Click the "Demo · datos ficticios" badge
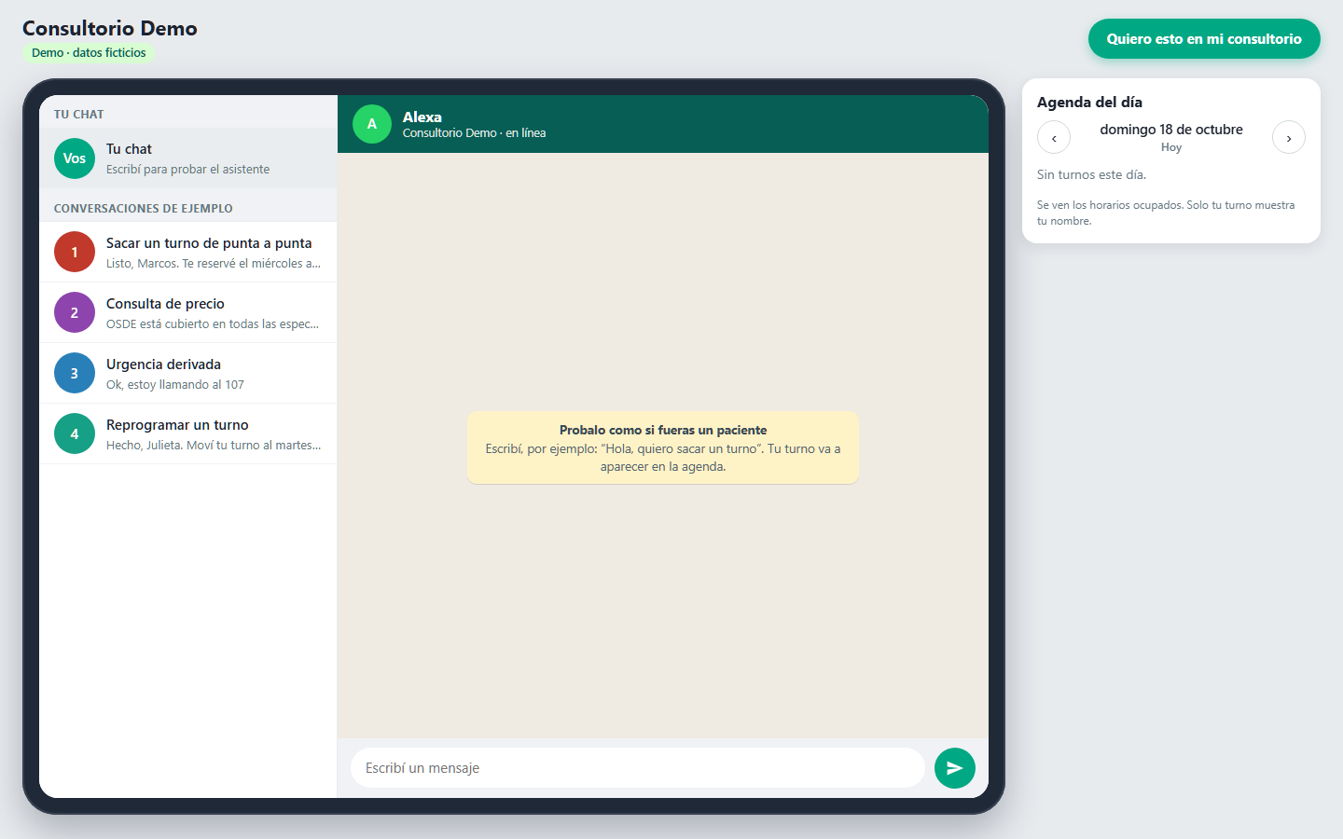Screen dimensions: 1343x839 (89, 53)
